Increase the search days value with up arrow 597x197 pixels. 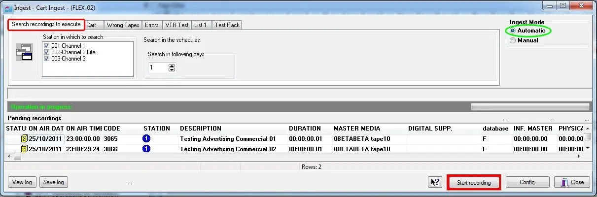(172, 66)
